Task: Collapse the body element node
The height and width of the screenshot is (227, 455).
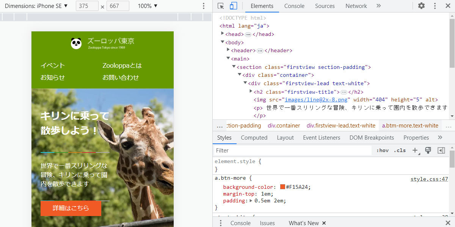Action: (x=223, y=42)
